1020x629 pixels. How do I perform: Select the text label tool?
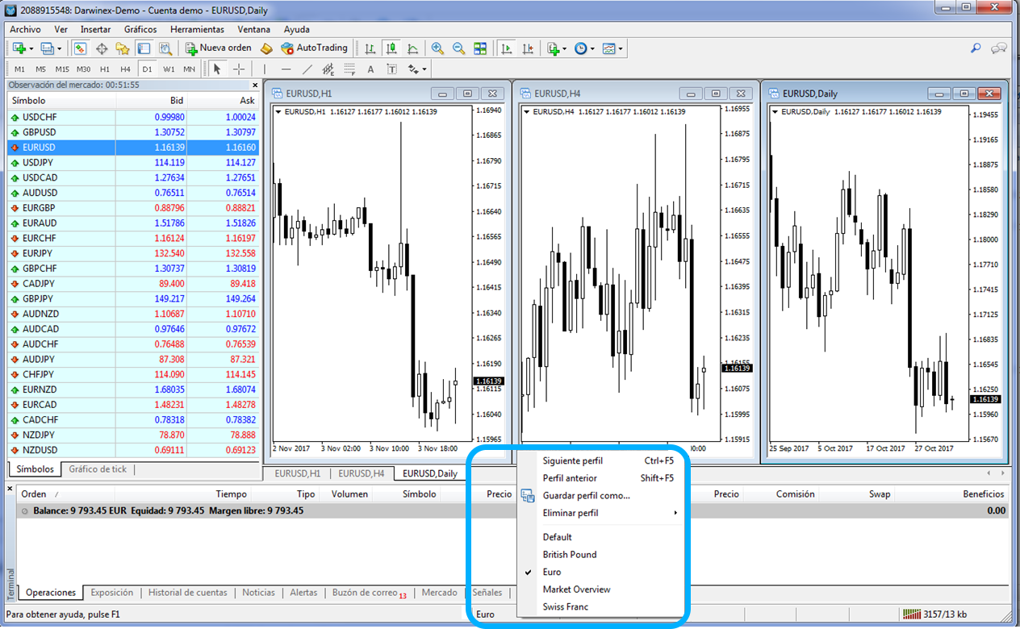click(391, 69)
